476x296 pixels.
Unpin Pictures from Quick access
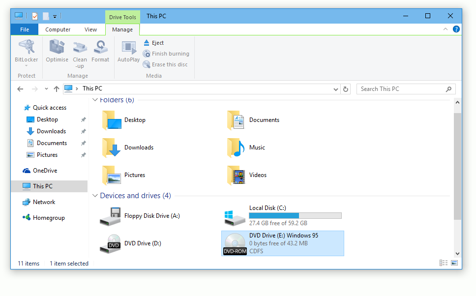tap(83, 155)
